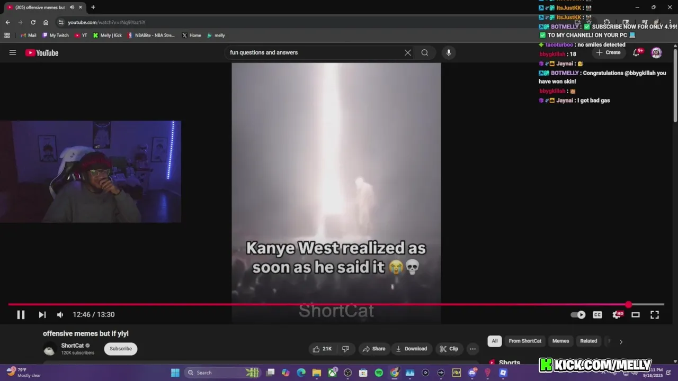Open the My Twitch bookmark

pos(56,35)
